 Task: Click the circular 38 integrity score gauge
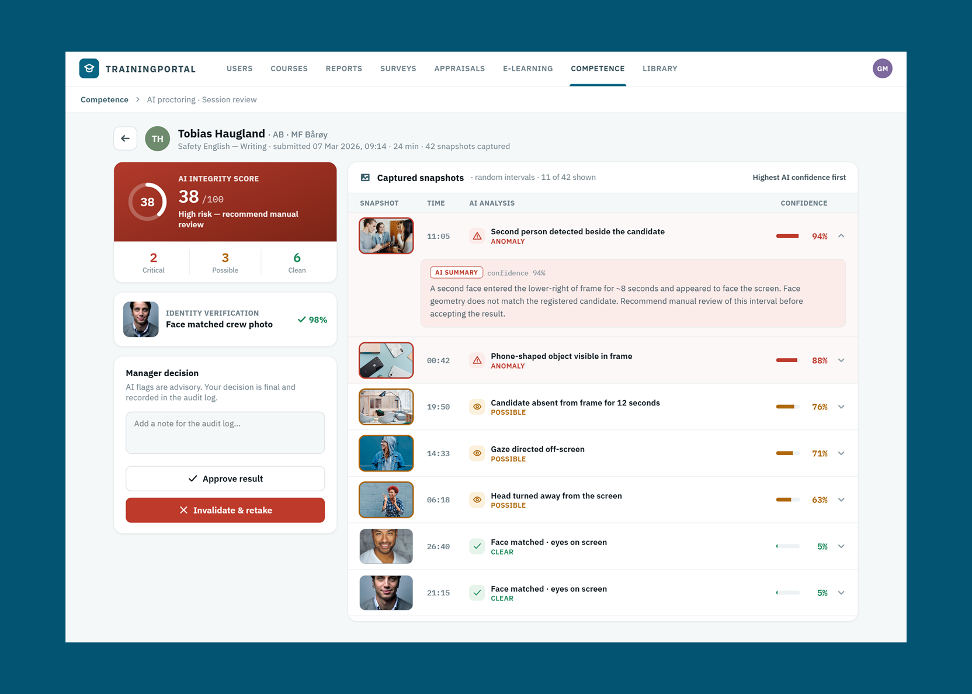point(147,202)
